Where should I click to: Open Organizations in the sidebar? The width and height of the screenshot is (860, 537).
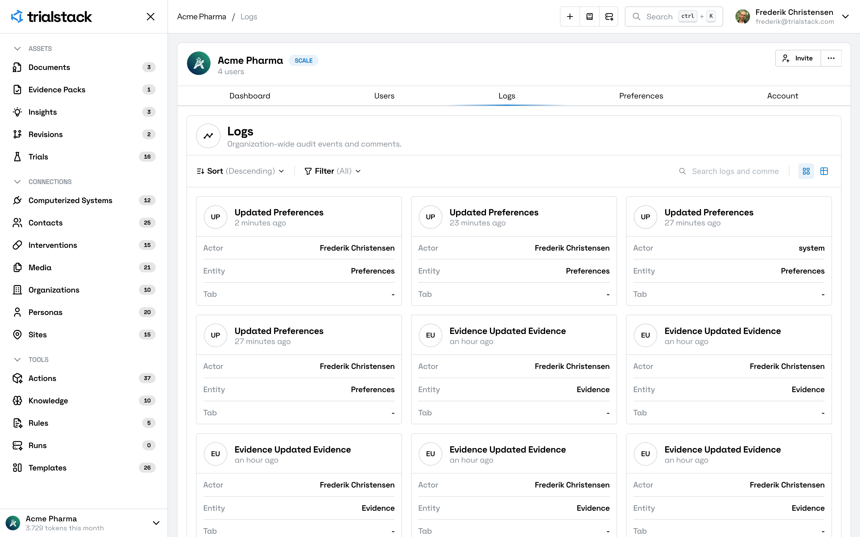84,290
